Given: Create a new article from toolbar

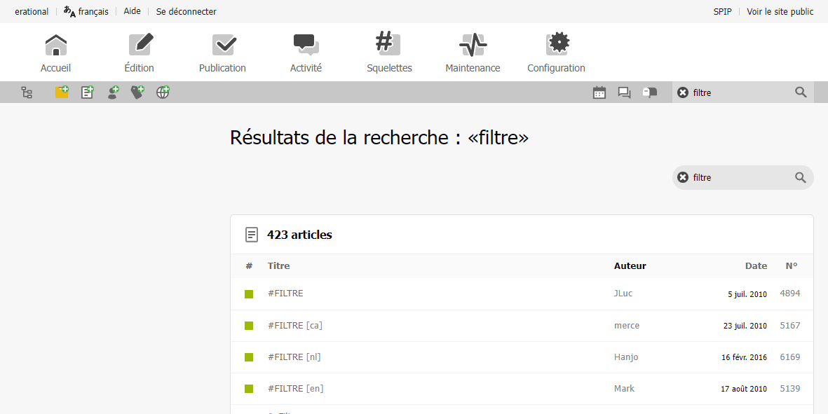Looking at the screenshot, I should 87,92.
